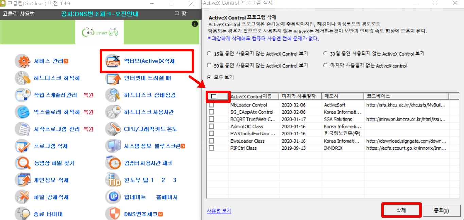This screenshot has width=464, height=220.
Task: Sort by ActiveX Control이름 column header
Action: point(254,96)
